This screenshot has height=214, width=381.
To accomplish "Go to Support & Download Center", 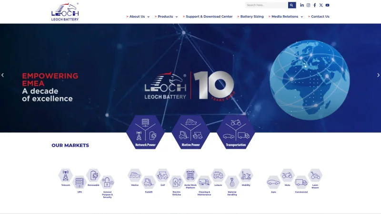I will (209, 17).
